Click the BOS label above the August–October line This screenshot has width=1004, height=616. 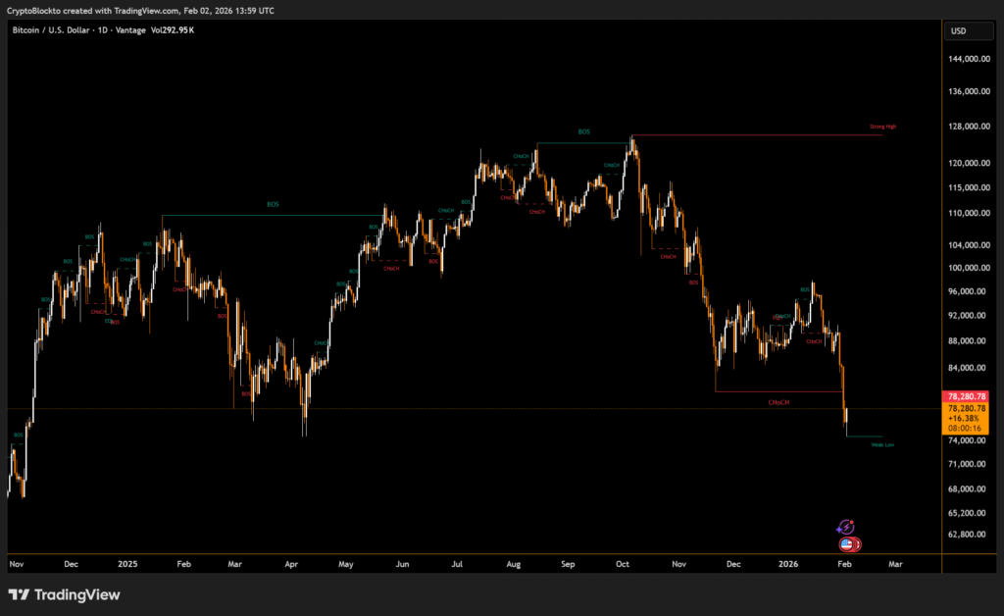pyautogui.click(x=584, y=131)
